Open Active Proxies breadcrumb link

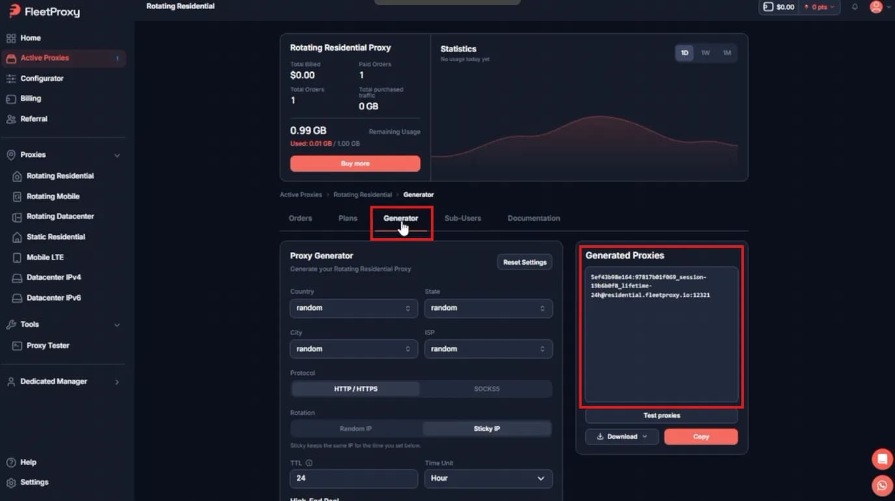(x=301, y=195)
